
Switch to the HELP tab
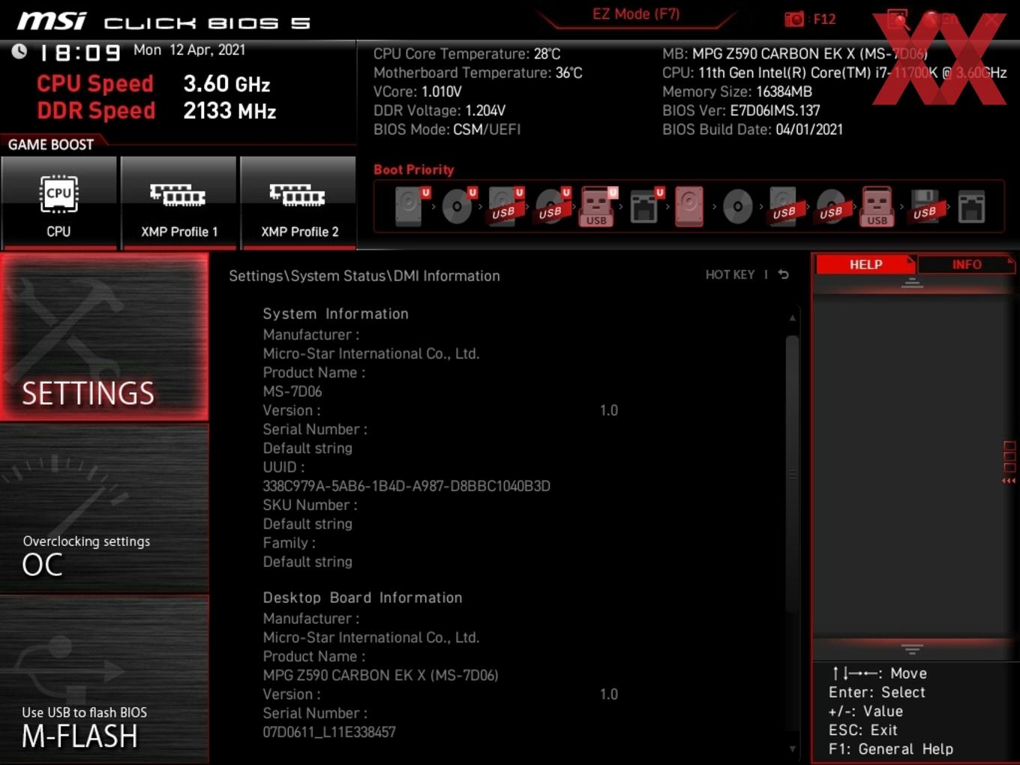pyautogui.click(x=865, y=265)
